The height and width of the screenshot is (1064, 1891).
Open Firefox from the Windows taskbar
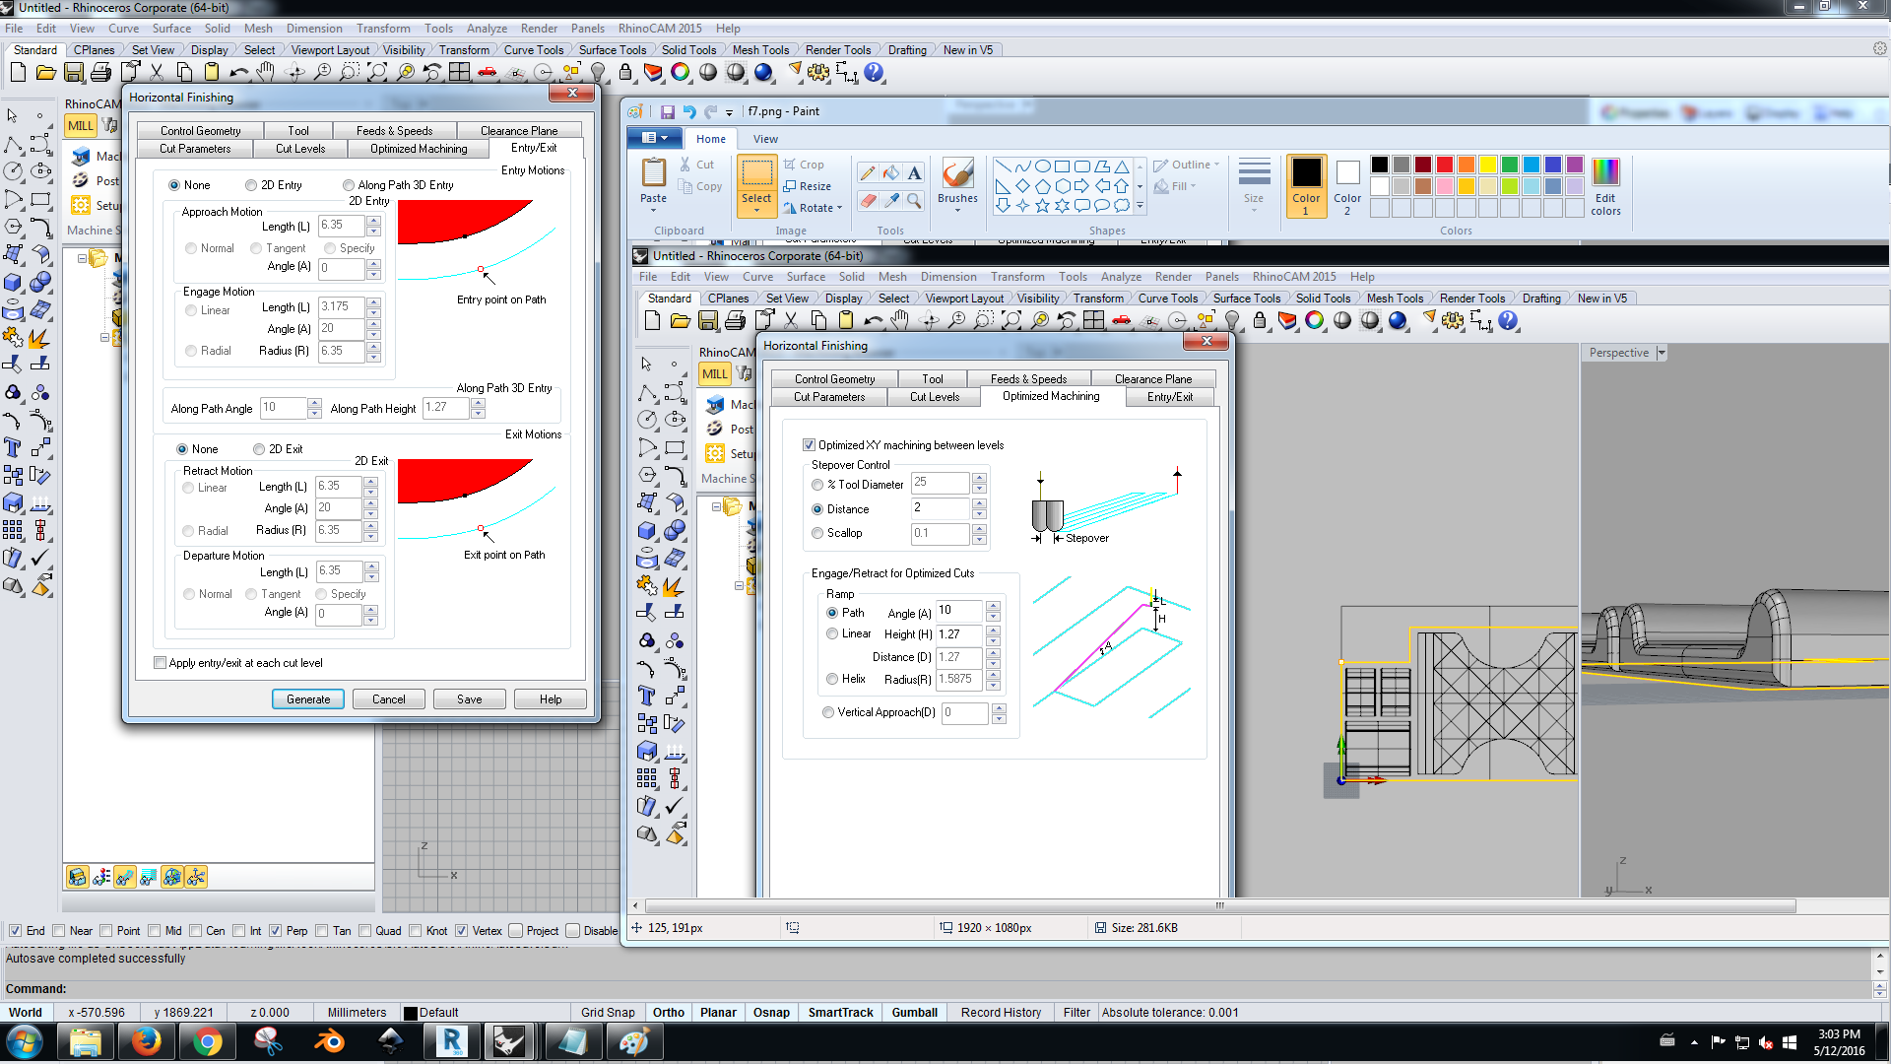146,1041
